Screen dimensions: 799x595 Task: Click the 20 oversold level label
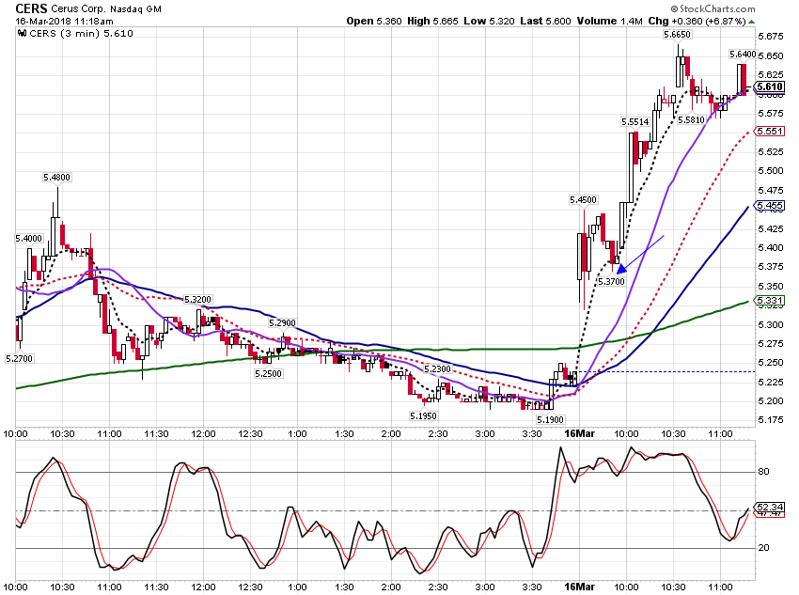[764, 548]
